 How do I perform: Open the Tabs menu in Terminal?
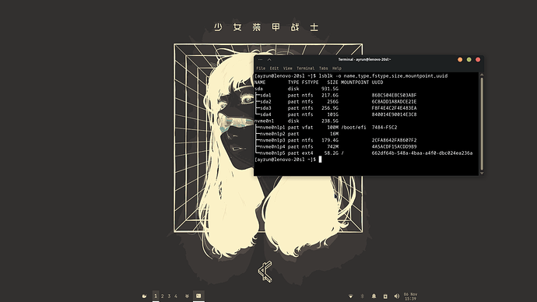(x=323, y=68)
